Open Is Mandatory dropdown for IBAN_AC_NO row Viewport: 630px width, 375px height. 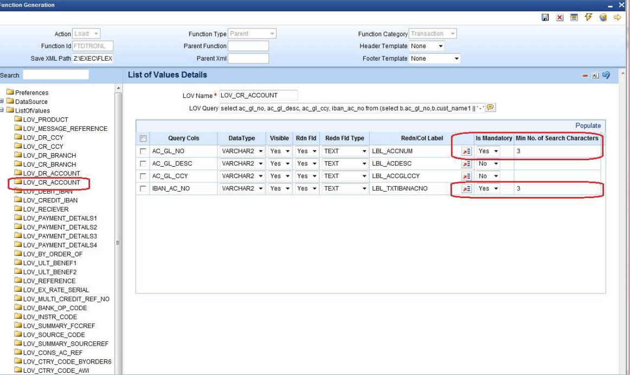pos(488,188)
